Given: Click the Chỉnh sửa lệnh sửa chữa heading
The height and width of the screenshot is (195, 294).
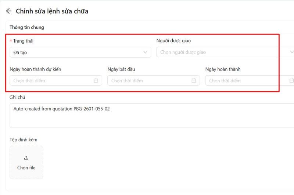Looking at the screenshot, I should (52, 11).
